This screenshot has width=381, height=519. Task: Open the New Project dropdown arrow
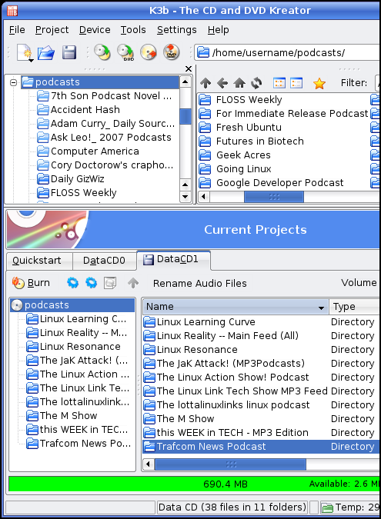31,61
